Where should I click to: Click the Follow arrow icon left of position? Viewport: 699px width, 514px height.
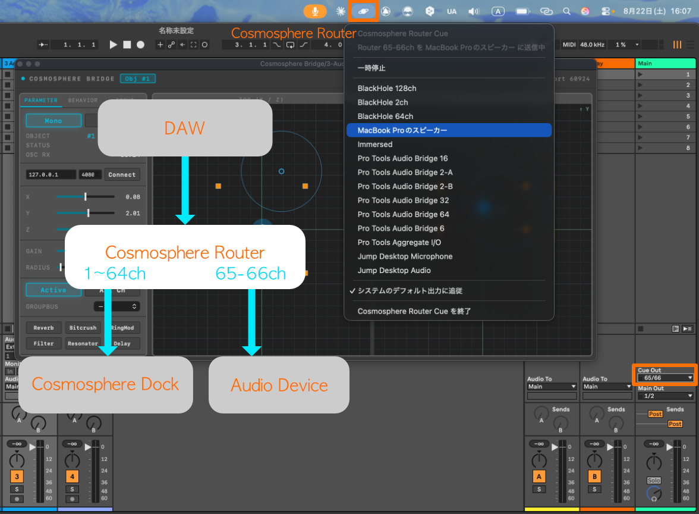43,45
